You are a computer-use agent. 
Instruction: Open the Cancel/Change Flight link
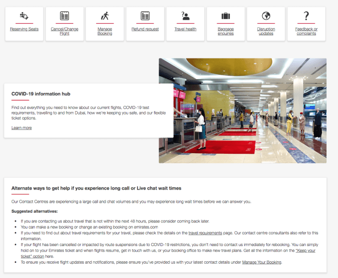pos(64,31)
